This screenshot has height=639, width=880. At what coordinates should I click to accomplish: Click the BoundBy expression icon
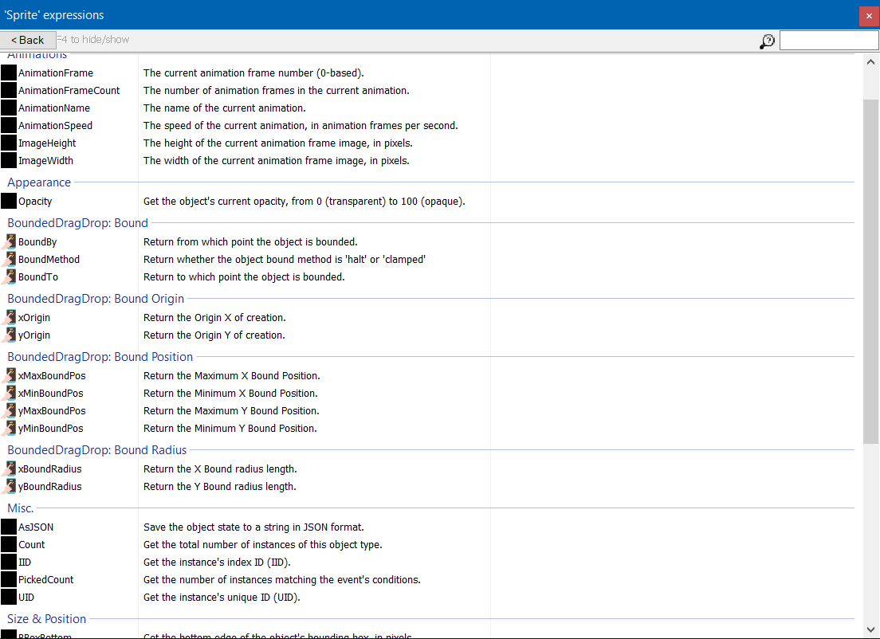pyautogui.click(x=9, y=241)
